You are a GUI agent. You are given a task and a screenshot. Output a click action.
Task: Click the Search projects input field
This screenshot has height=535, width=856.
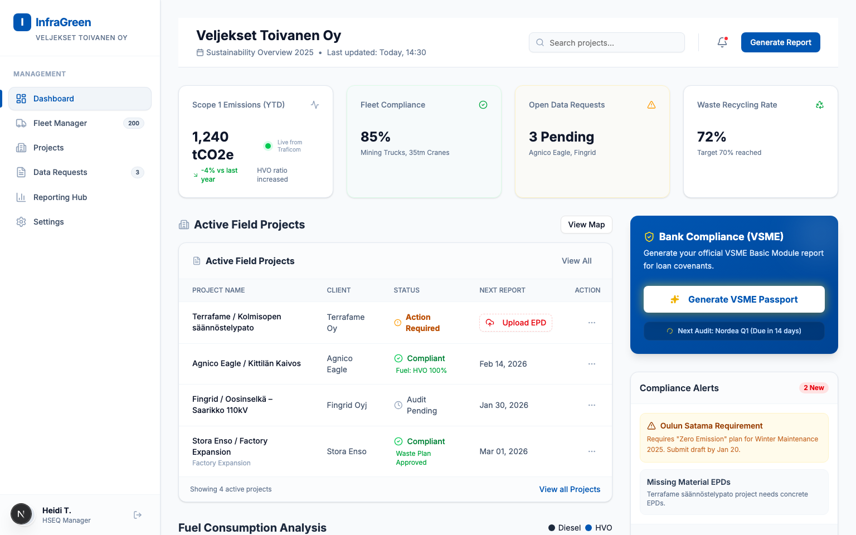point(606,42)
